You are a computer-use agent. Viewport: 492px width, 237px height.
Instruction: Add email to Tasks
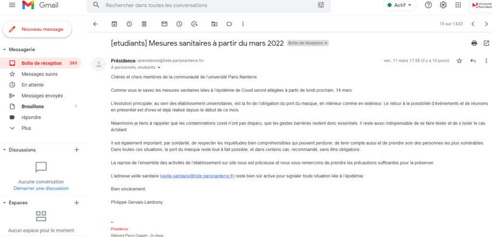tap(194, 24)
